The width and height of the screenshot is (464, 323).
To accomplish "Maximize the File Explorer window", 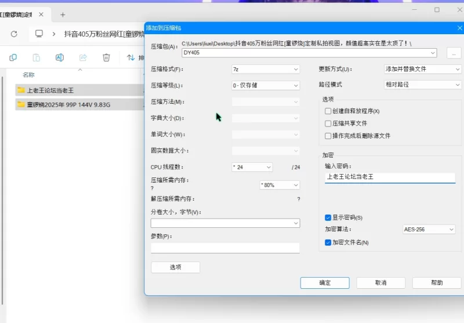I will pyautogui.click(x=437, y=10).
